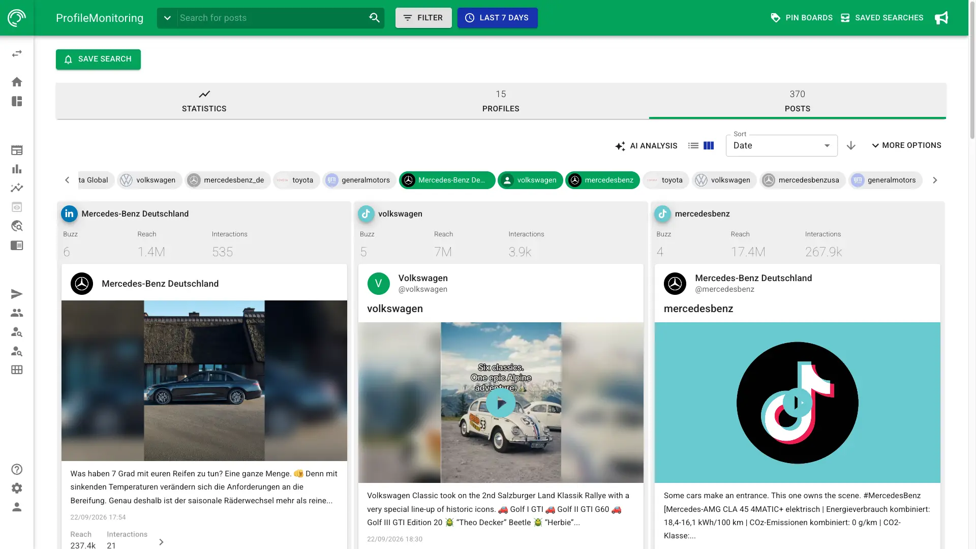
Task: Expand MORE OPTIONS
Action: point(906,145)
